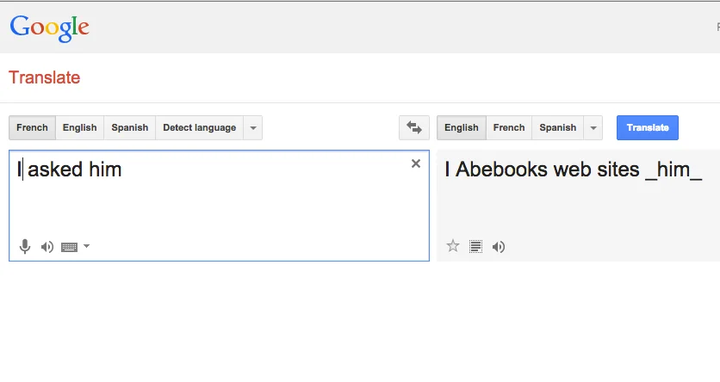This screenshot has height=382, width=720.
Task: Swap source and target languages
Action: tap(414, 127)
